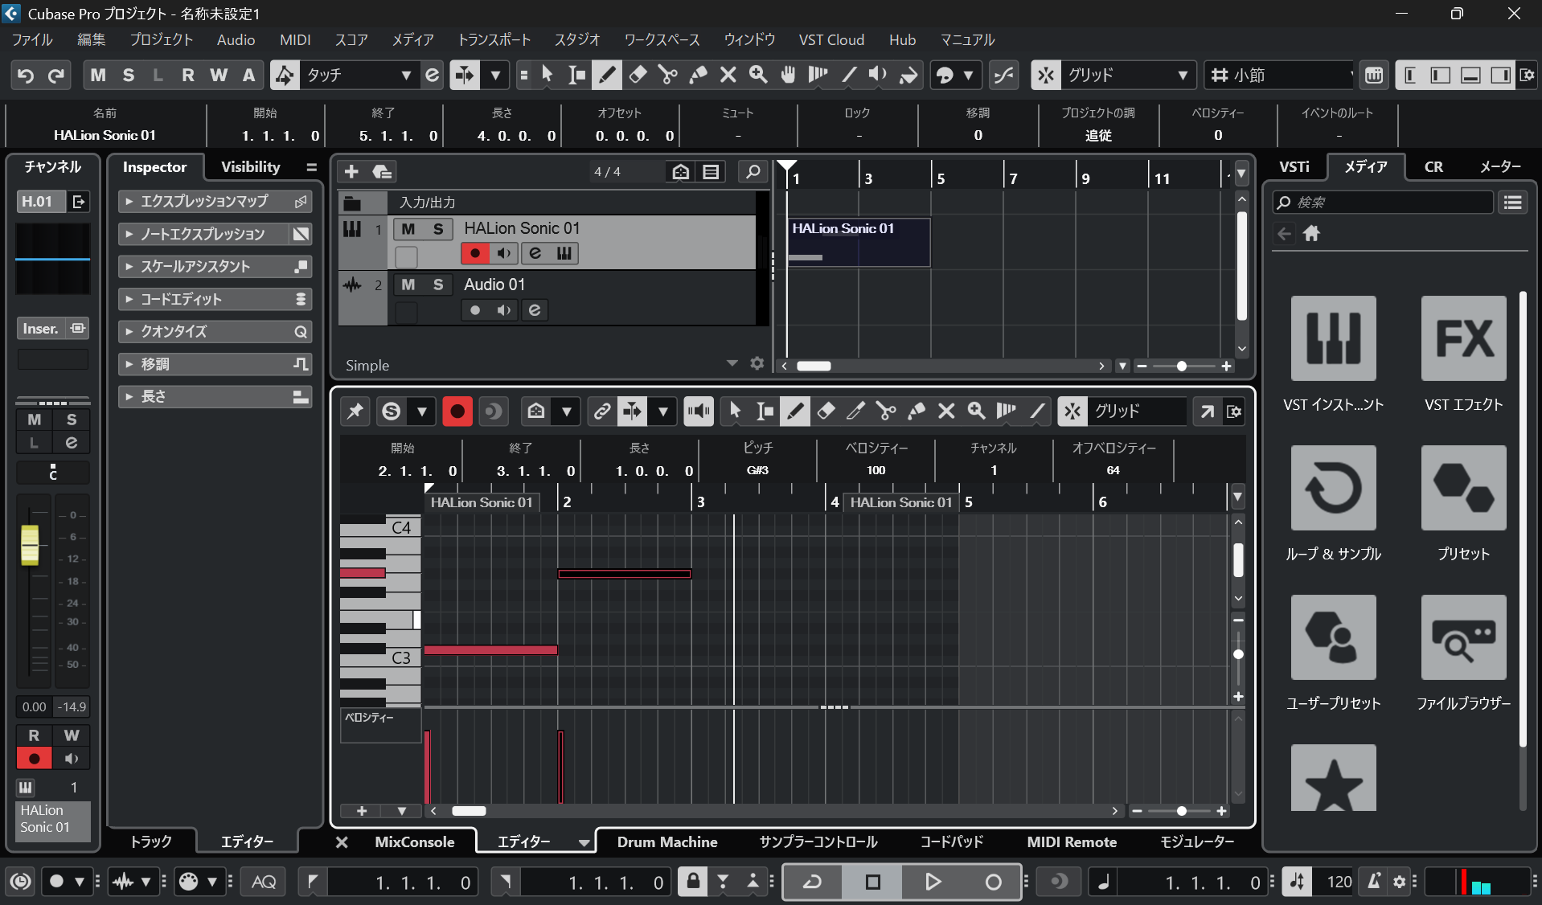Open the VST Effects (FX) media tile
The width and height of the screenshot is (1542, 905).
point(1462,338)
